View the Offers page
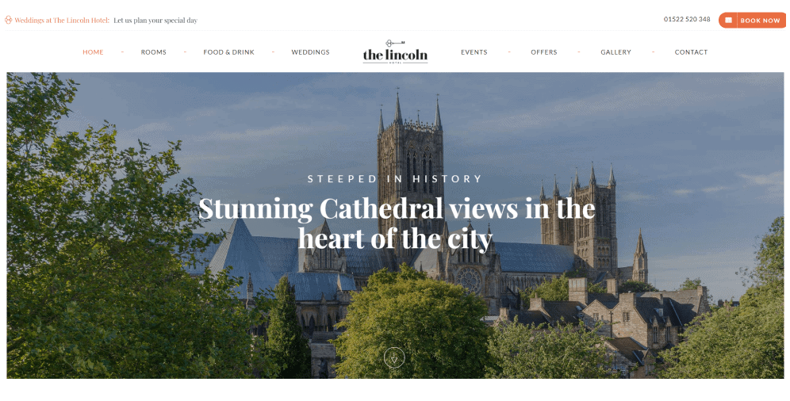790x401 pixels. 543,52
